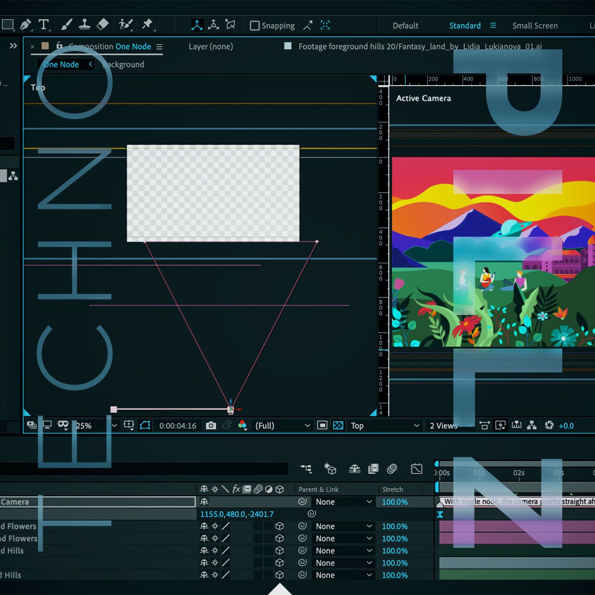Switch to the Default workspace
Screen dimensions: 595x595
click(405, 25)
